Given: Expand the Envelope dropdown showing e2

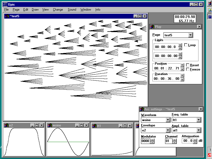Looking at the screenshot, I should click(168, 130).
